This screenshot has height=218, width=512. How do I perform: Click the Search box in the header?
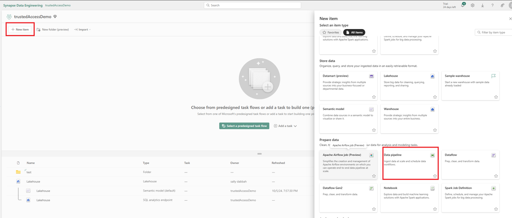[x=252, y=5]
